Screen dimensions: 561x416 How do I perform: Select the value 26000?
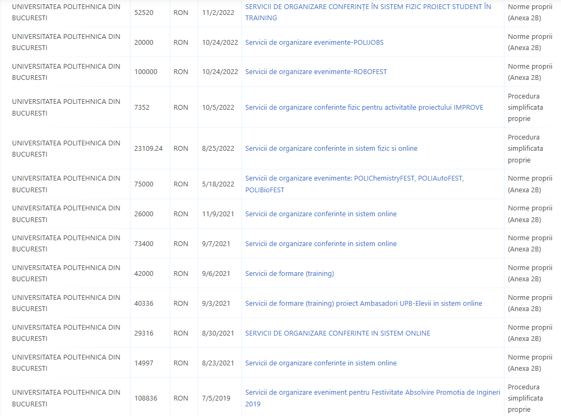click(144, 214)
